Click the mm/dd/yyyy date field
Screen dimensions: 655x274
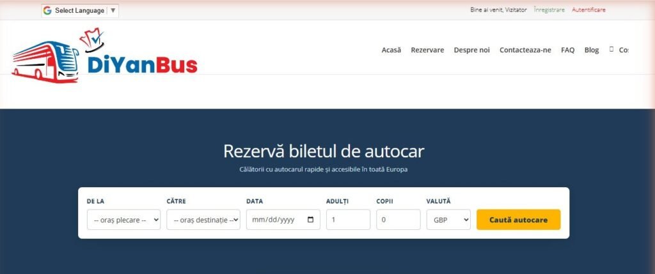click(283, 220)
